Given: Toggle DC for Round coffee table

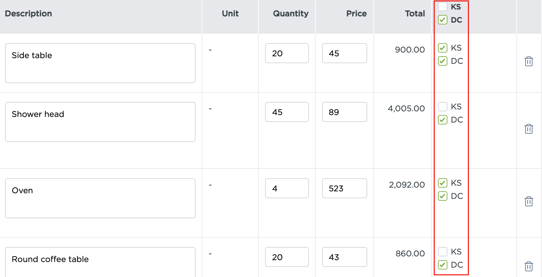Looking at the screenshot, I should 443,265.
